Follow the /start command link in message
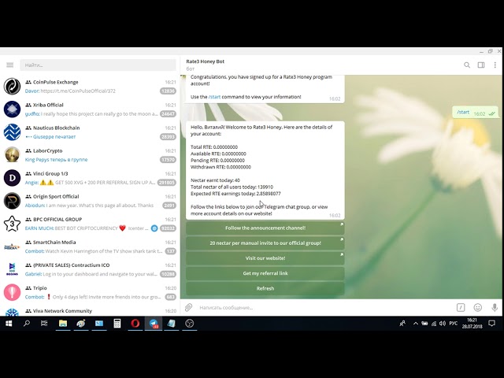Image resolution: width=504 pixels, height=378 pixels. (214, 97)
